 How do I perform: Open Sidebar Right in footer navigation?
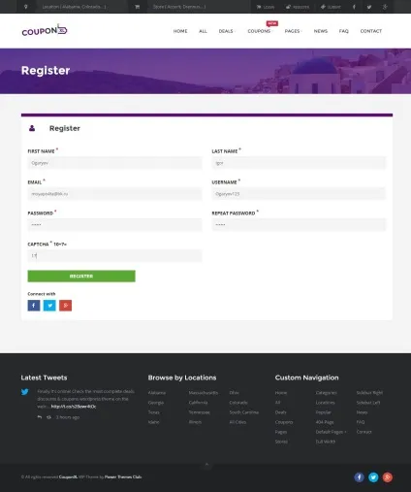pyautogui.click(x=369, y=393)
